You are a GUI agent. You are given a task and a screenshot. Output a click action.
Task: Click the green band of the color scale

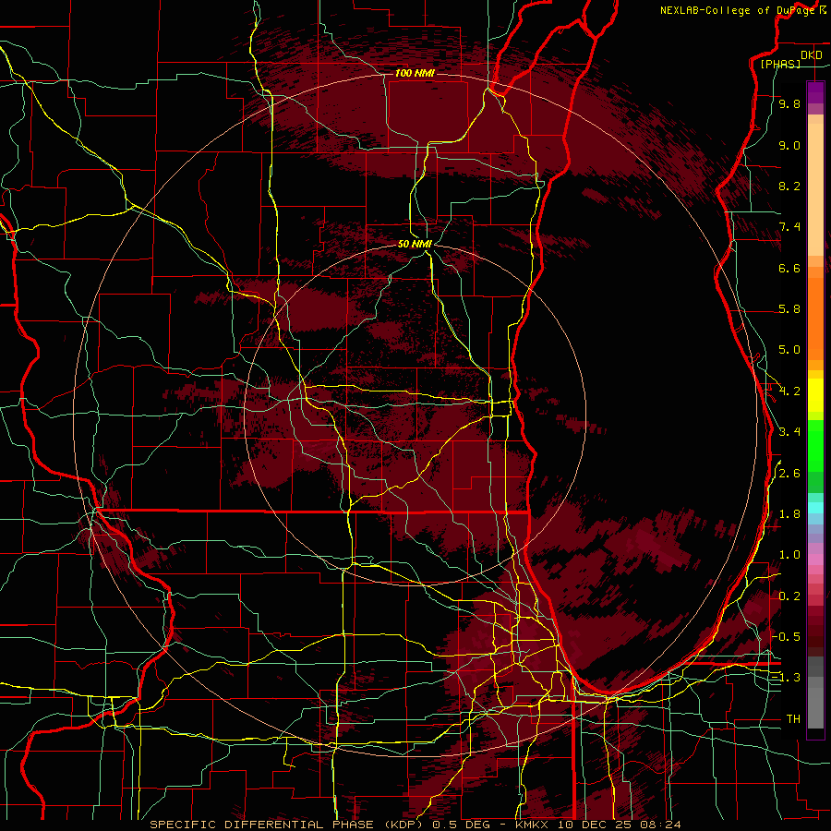pyautogui.click(x=815, y=445)
